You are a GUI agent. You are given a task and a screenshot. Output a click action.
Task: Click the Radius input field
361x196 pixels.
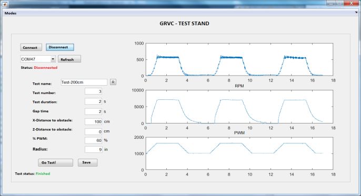93,149
